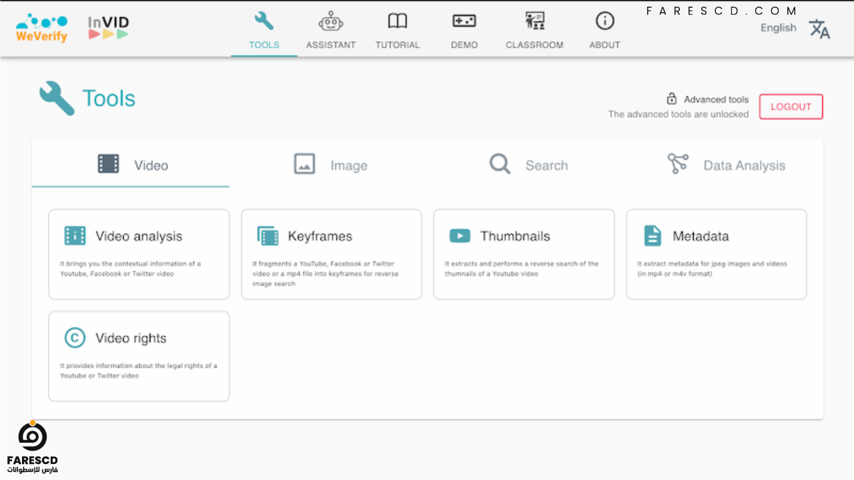Open the ABOUT navigation label
854x480 pixels.
(x=605, y=45)
